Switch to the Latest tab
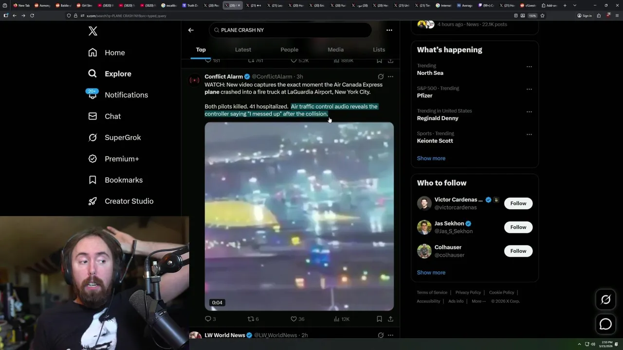 tap(243, 50)
